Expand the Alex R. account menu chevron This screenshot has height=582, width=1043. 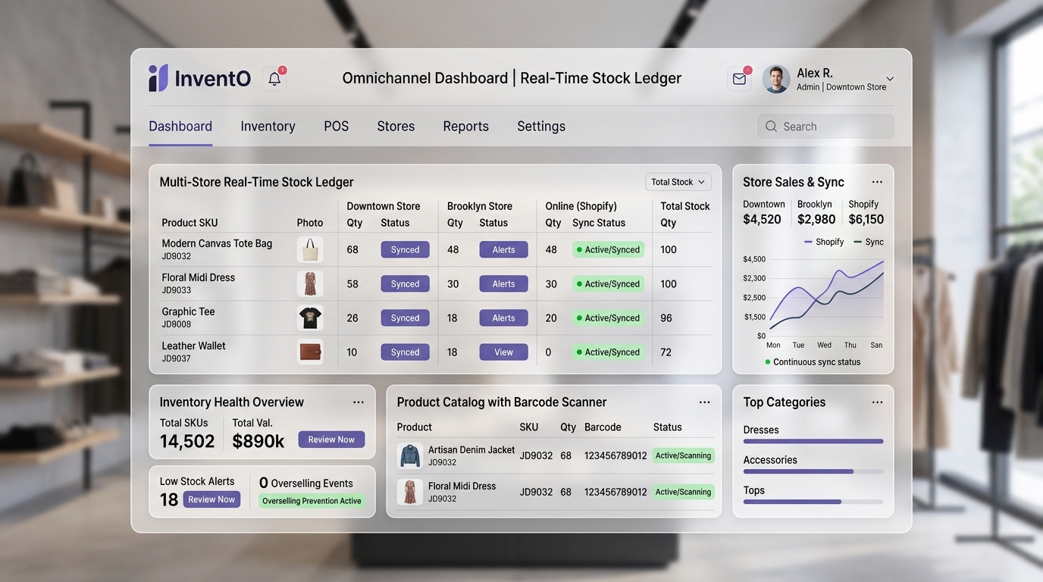click(890, 79)
